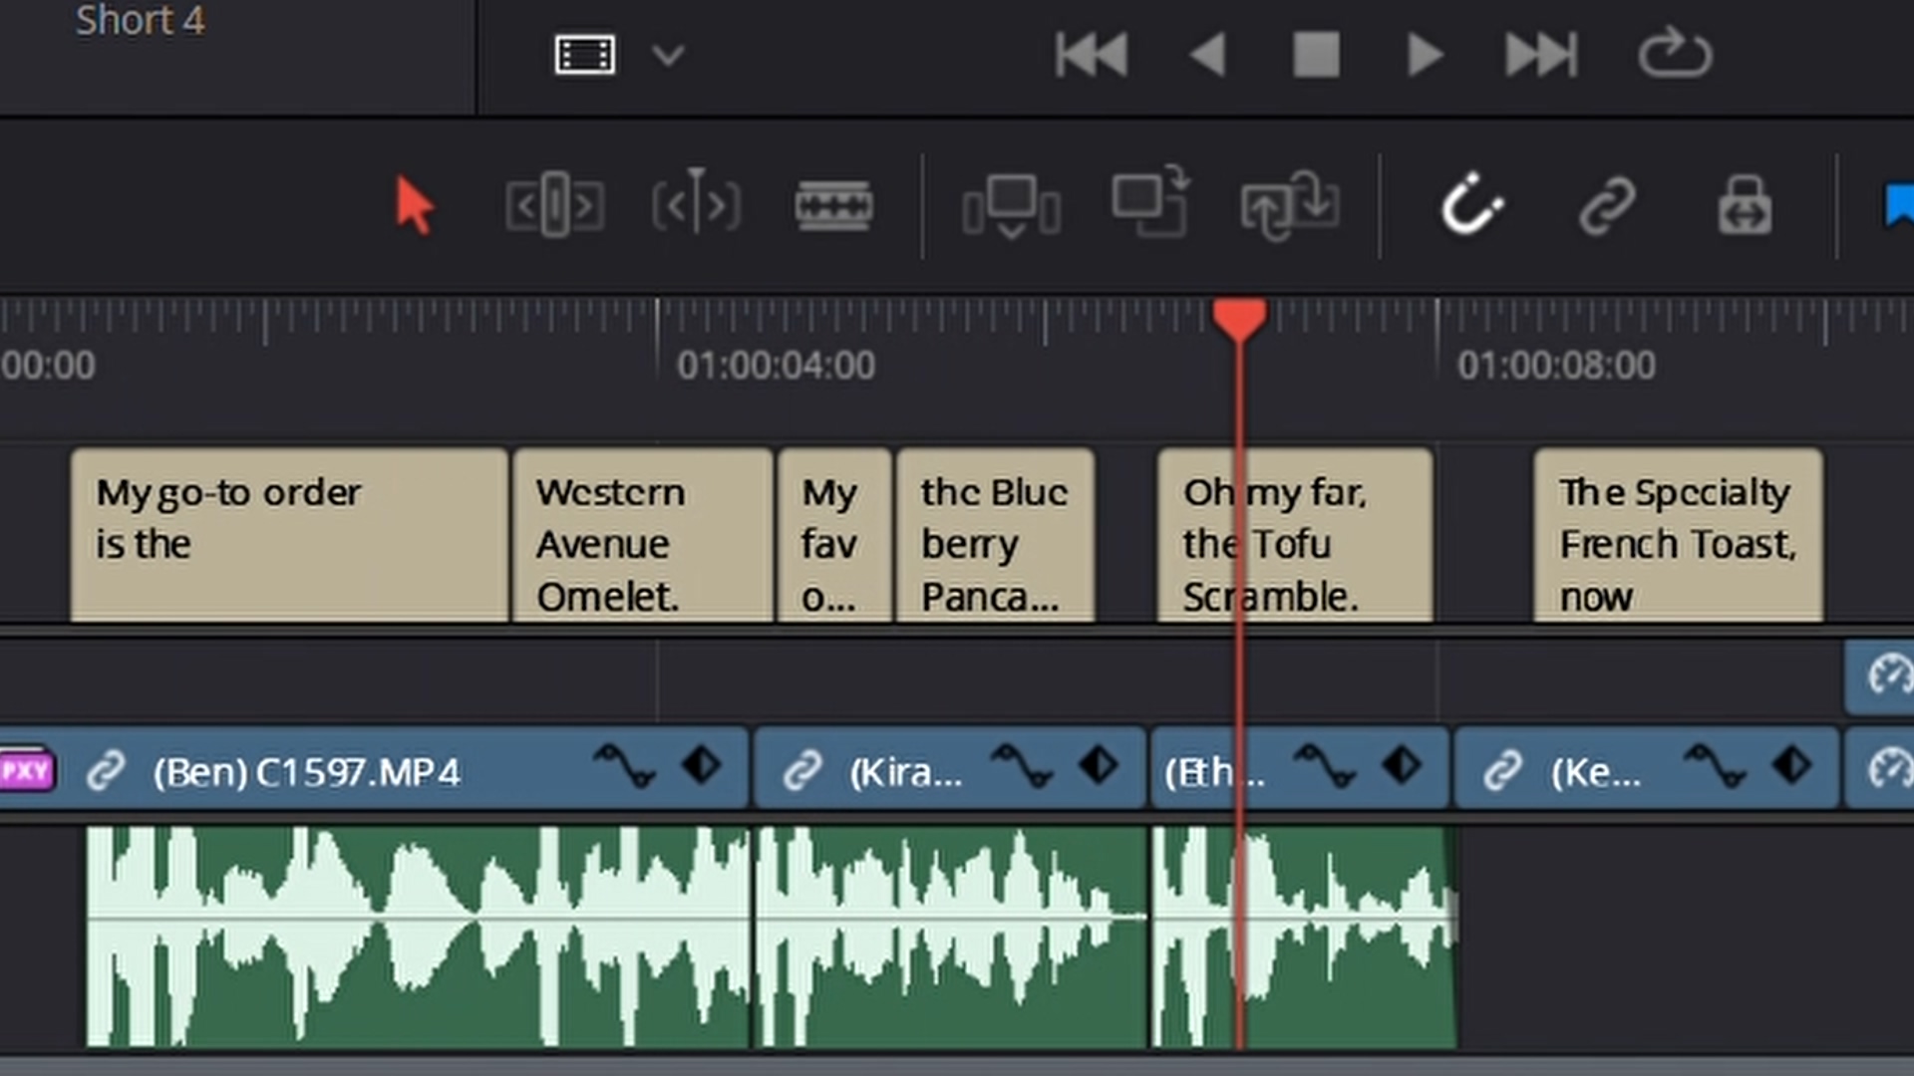Click the horizontal scrollbar below the audio track

pyautogui.click(x=957, y=1066)
